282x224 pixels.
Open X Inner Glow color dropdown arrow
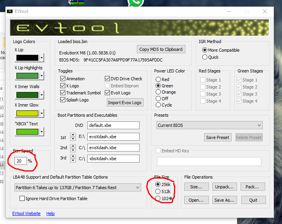tap(41, 113)
